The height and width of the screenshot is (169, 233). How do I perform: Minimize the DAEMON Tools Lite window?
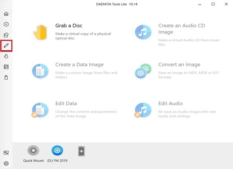[x=200, y=4]
